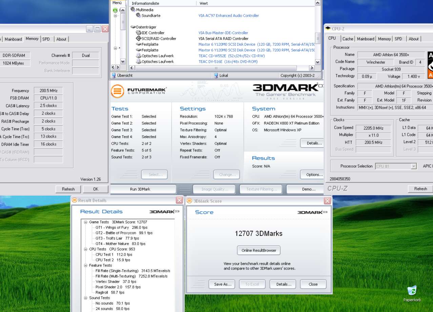Viewport: 433px width, 312px height.
Task: Select GT1 - Wings of Fury row
Action: point(121,227)
